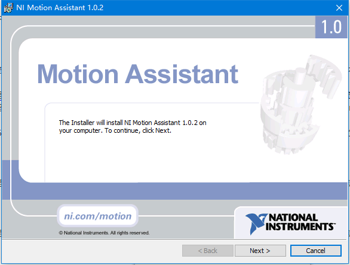Click the grey area left of the Back button

91,251
